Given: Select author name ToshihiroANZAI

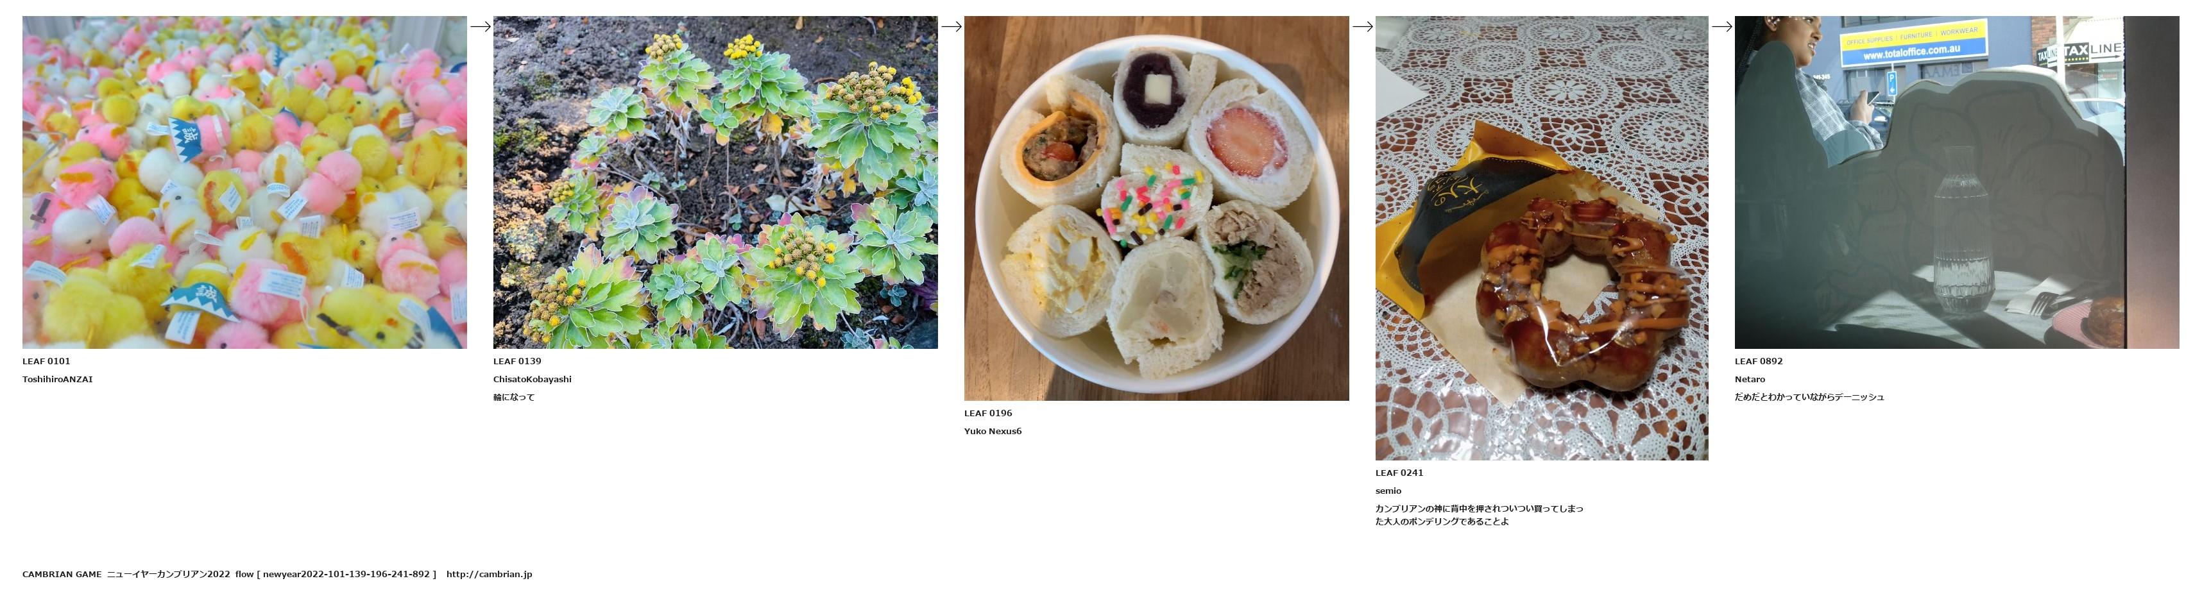Looking at the screenshot, I should (x=57, y=379).
